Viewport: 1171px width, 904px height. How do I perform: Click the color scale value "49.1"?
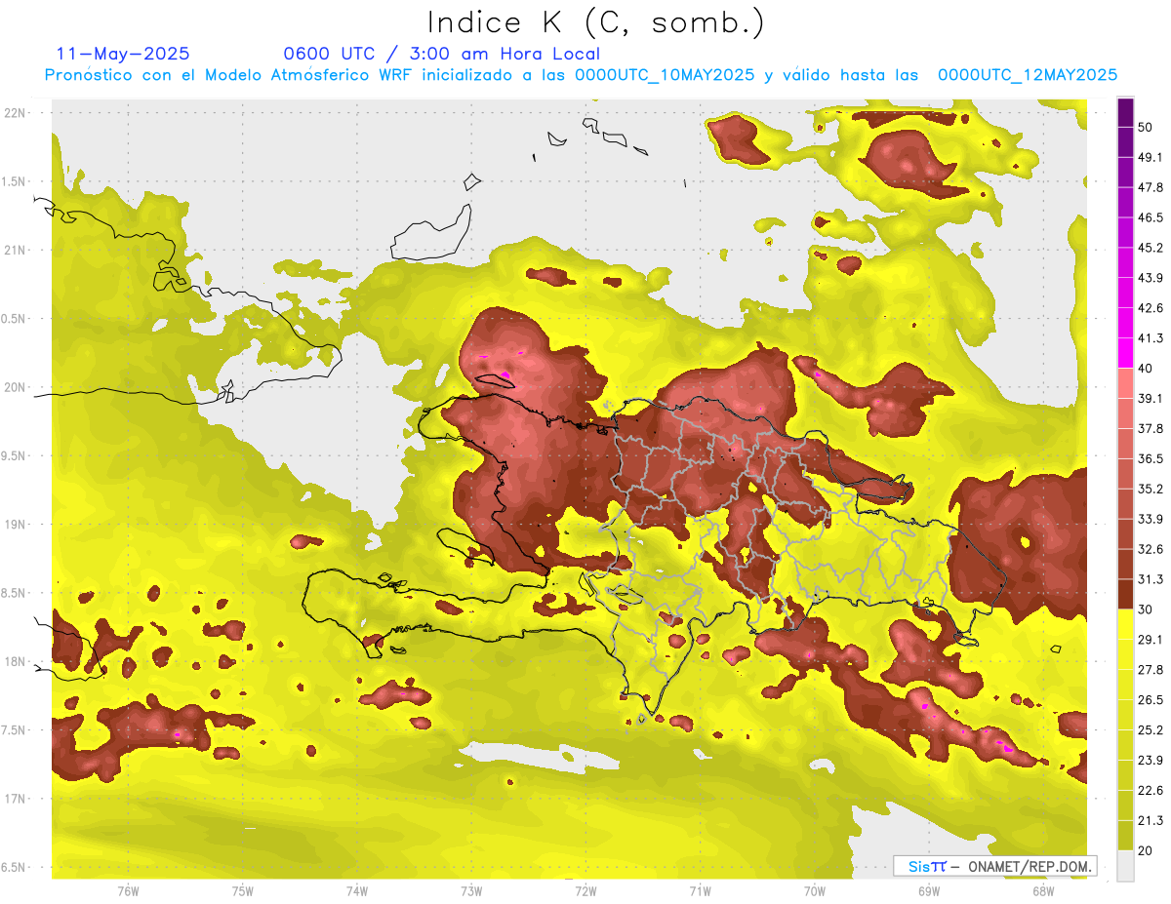[x=1151, y=157]
